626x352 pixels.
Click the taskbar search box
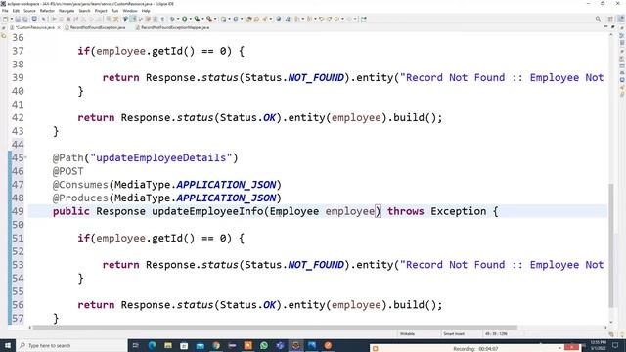coord(71,345)
